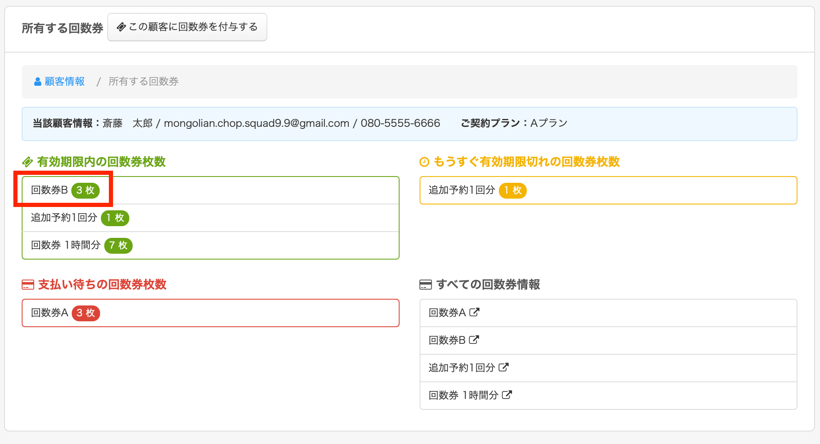Open 回数券 1時間分 in all tickets list
820x444 pixels.
463,395
